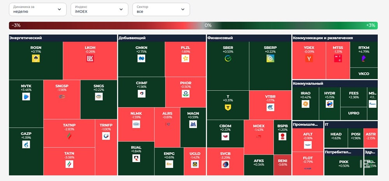
Task: Open the FEES +2.36% tile
Action: tap(354, 97)
